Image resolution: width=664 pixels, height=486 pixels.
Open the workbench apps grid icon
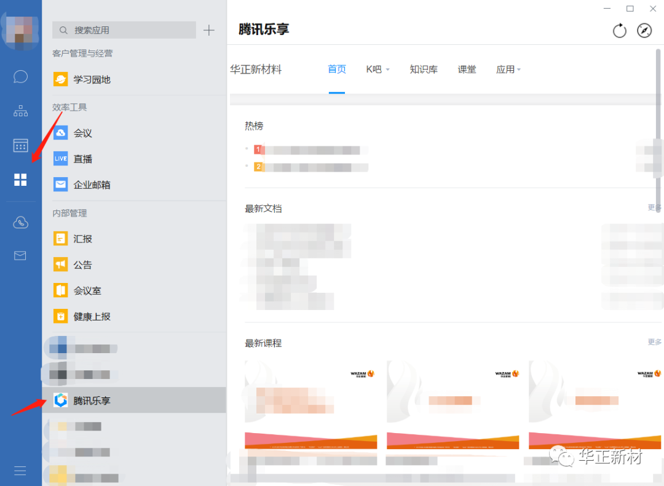point(20,180)
